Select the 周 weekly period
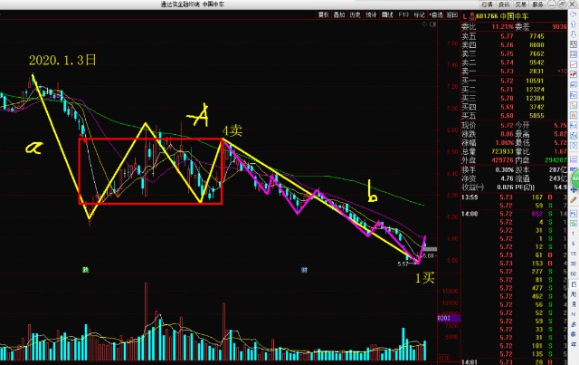The height and width of the screenshot is (365, 579). 574,294
